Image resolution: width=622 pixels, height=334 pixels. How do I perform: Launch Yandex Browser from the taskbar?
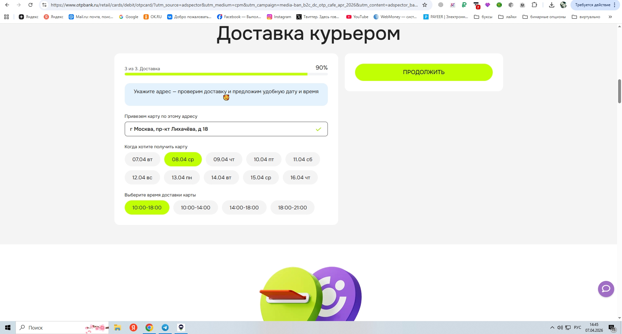133,328
